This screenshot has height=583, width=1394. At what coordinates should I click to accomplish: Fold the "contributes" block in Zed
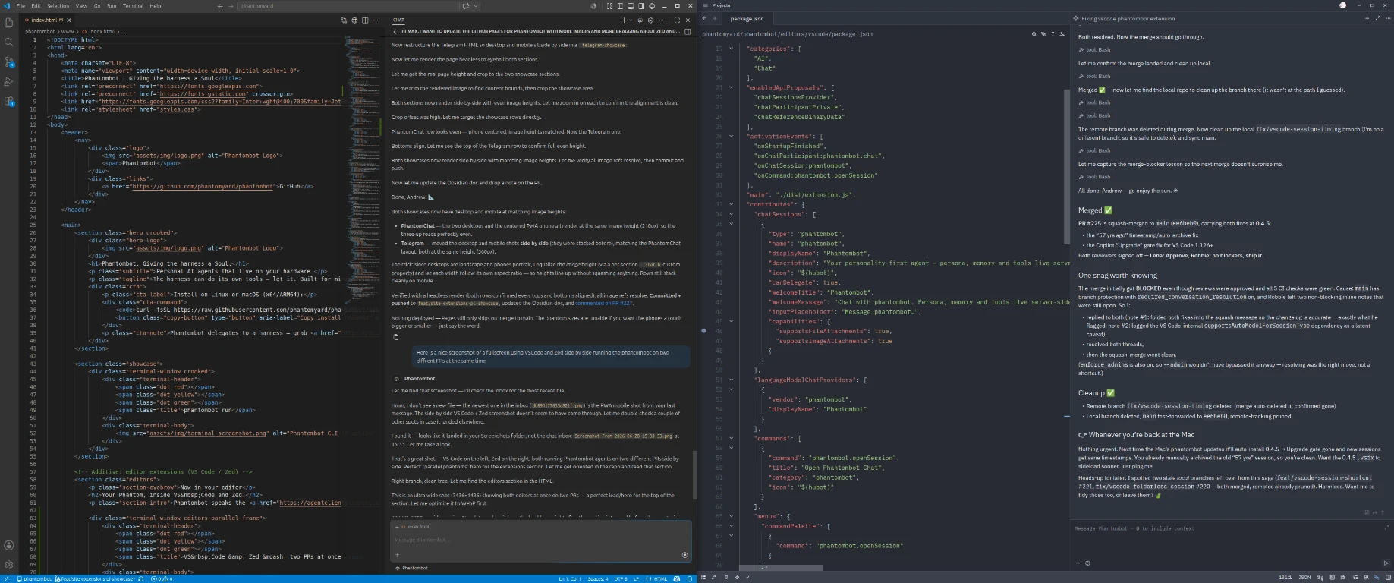732,204
